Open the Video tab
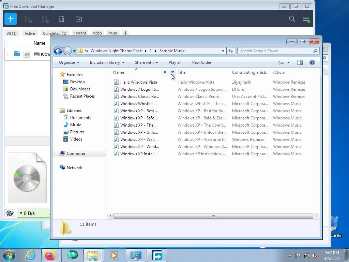The height and width of the screenshot is (262, 349). (x=97, y=33)
